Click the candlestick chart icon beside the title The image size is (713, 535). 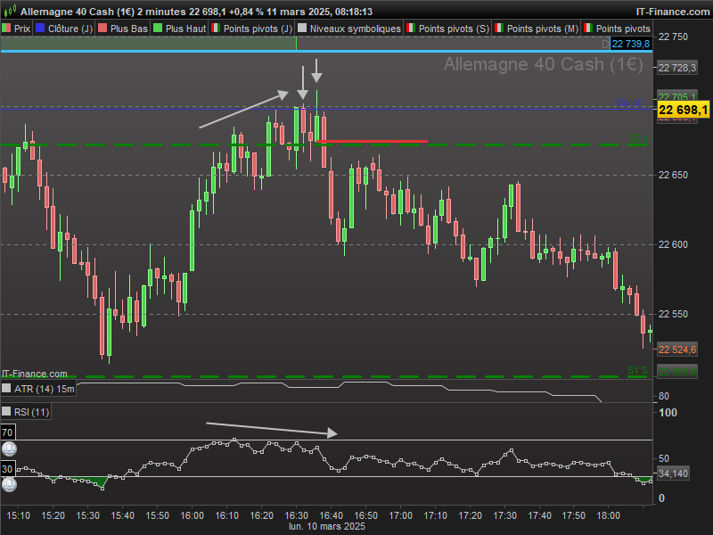tap(10, 11)
